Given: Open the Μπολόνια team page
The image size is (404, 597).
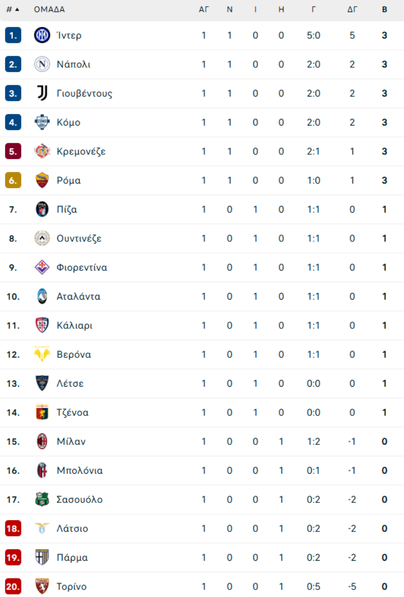Looking at the screenshot, I should (x=79, y=471).
